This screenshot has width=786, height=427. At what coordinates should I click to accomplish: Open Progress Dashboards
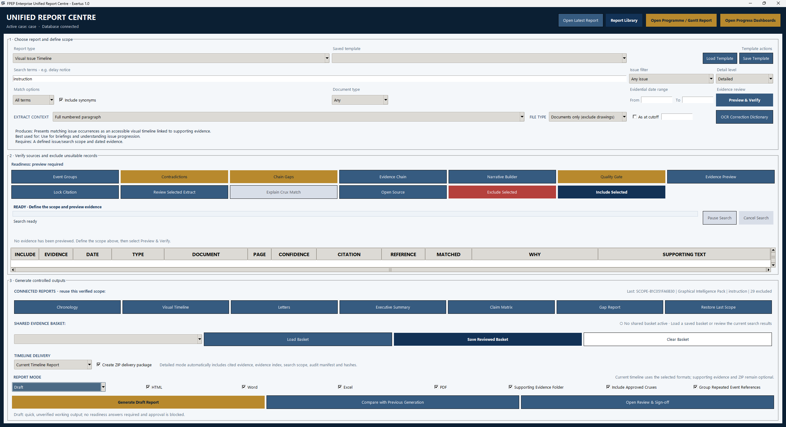750,20
